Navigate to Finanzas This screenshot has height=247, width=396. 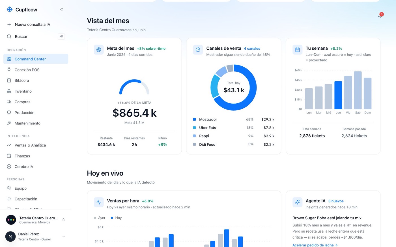(x=36, y=156)
